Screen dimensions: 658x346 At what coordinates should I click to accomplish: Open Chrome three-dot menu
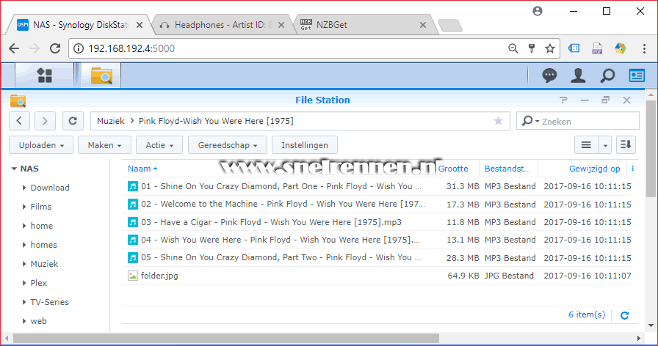(644, 48)
